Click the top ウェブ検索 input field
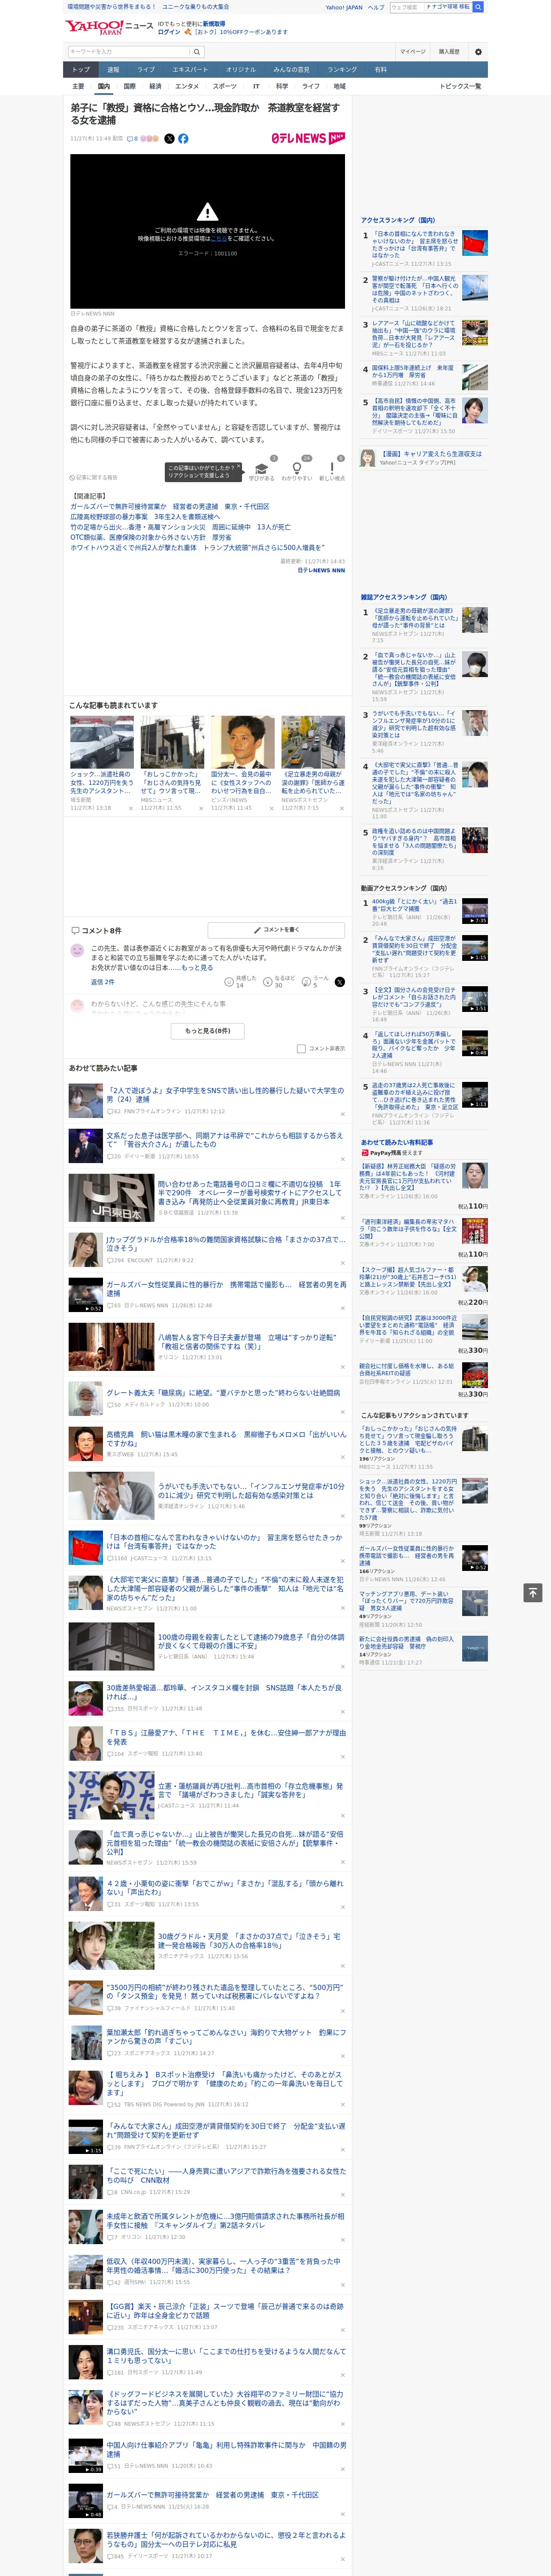The width and height of the screenshot is (551, 2576). tap(406, 7)
